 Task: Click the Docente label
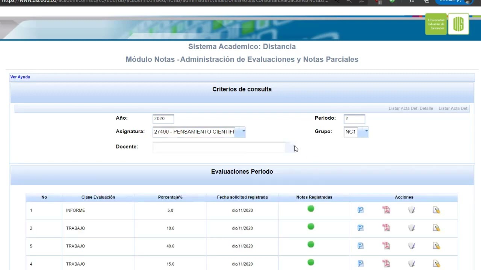[x=127, y=147]
